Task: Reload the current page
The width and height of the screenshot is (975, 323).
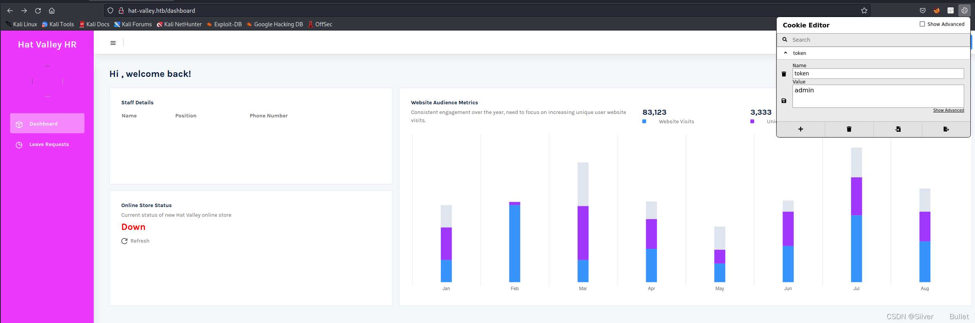Action: (38, 11)
